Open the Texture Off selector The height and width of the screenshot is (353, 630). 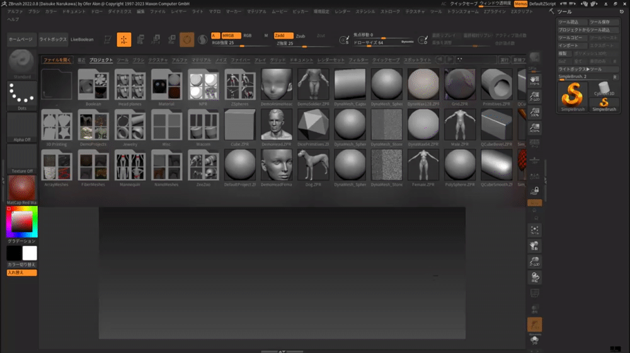click(22, 159)
